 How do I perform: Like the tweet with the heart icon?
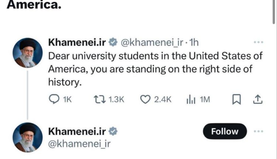click(x=146, y=99)
